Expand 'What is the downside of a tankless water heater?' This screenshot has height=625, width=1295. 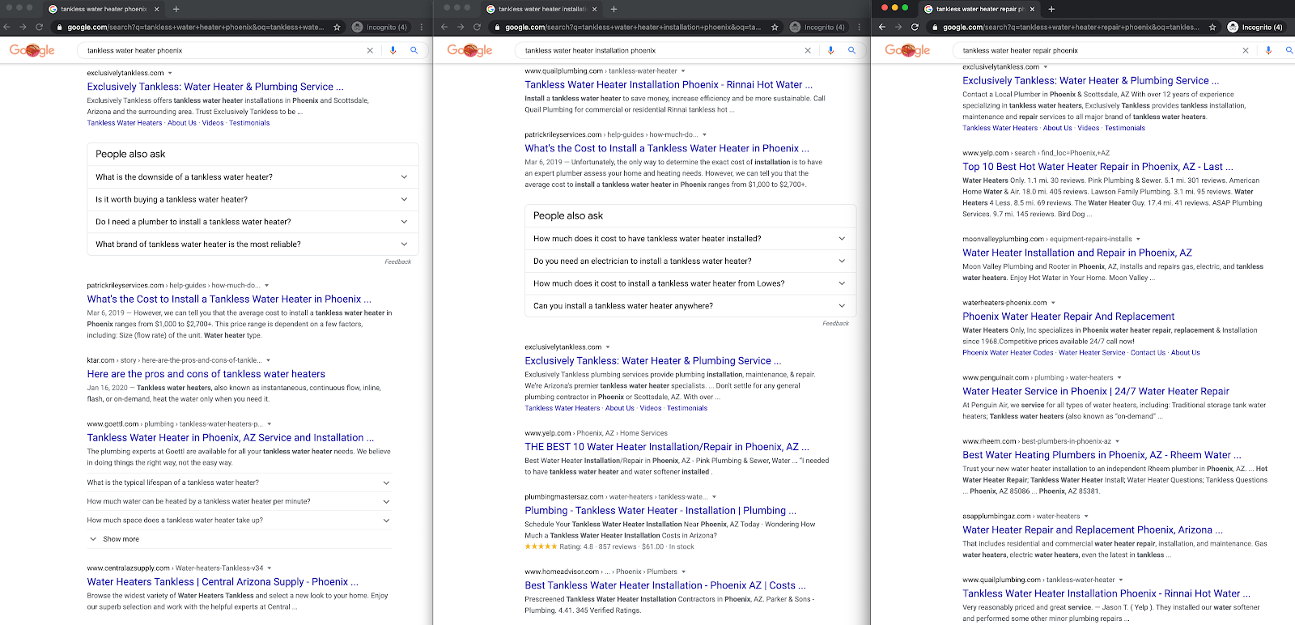click(253, 176)
